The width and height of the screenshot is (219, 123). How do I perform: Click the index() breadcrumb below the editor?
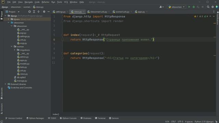[x=56, y=114]
